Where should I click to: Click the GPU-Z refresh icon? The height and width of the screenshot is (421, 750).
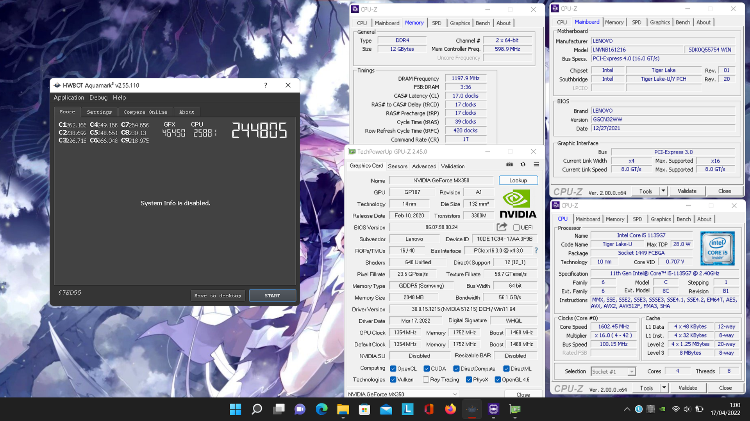click(x=523, y=165)
